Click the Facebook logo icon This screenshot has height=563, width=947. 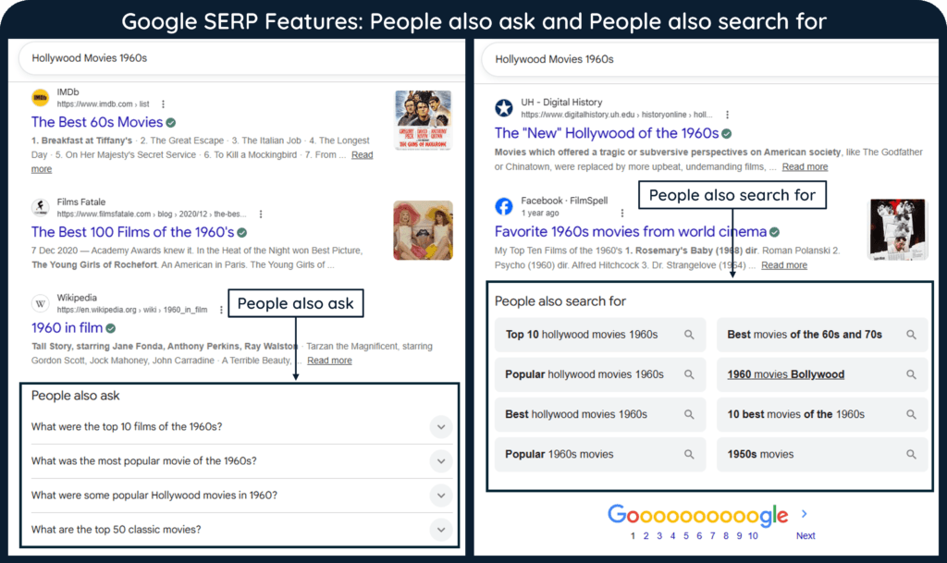point(504,206)
